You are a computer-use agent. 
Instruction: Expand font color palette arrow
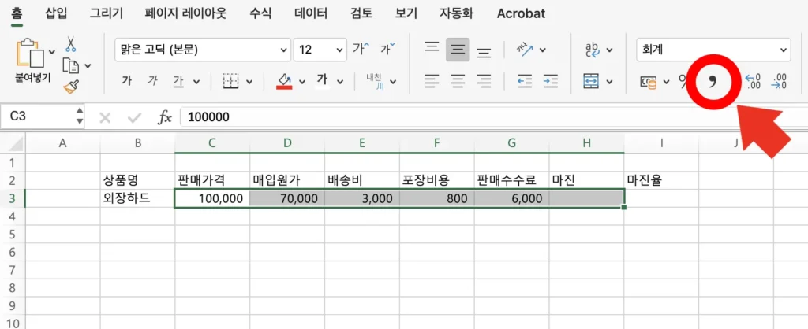(x=340, y=82)
